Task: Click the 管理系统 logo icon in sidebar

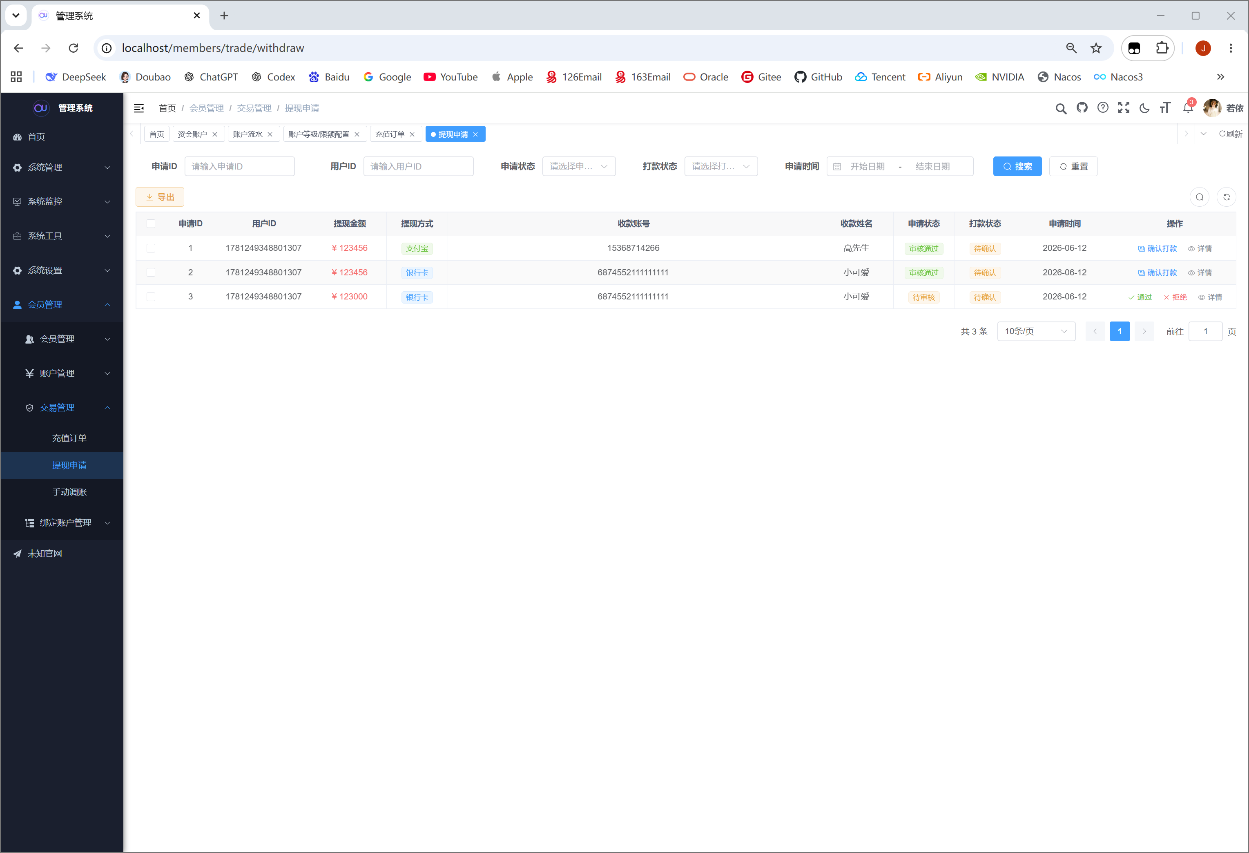Action: 41,108
